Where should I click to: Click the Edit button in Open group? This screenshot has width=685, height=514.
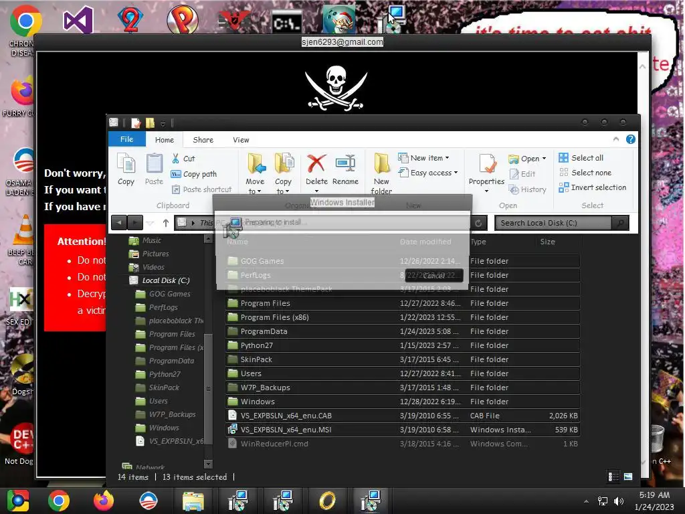522,174
